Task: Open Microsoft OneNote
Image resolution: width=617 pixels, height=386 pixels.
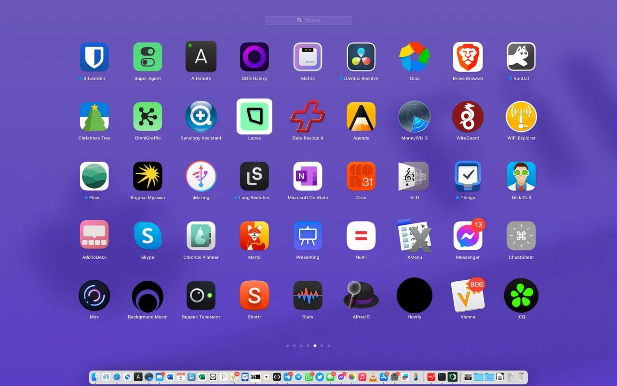Action: point(308,176)
